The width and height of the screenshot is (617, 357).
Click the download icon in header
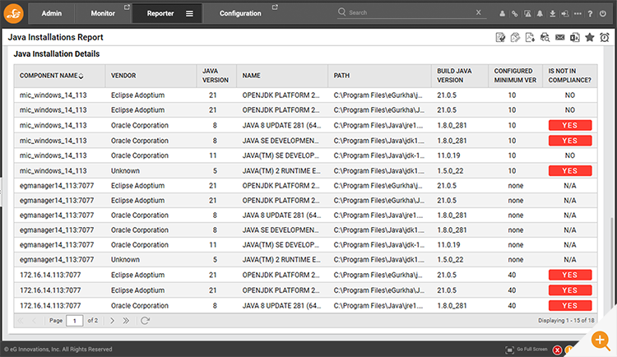(553, 14)
